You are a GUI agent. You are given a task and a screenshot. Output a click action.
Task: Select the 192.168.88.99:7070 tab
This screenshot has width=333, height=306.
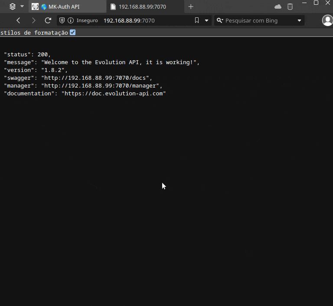[x=142, y=7]
